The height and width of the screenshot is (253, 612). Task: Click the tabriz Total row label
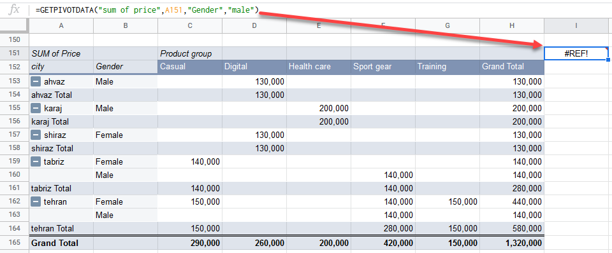click(61, 188)
